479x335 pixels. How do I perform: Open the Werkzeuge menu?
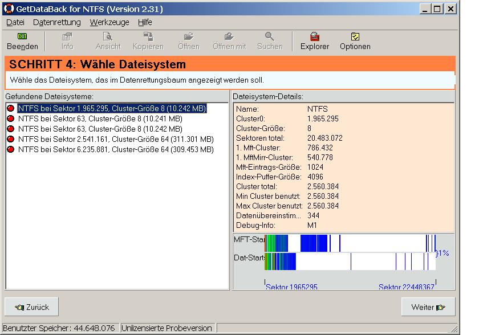[109, 22]
